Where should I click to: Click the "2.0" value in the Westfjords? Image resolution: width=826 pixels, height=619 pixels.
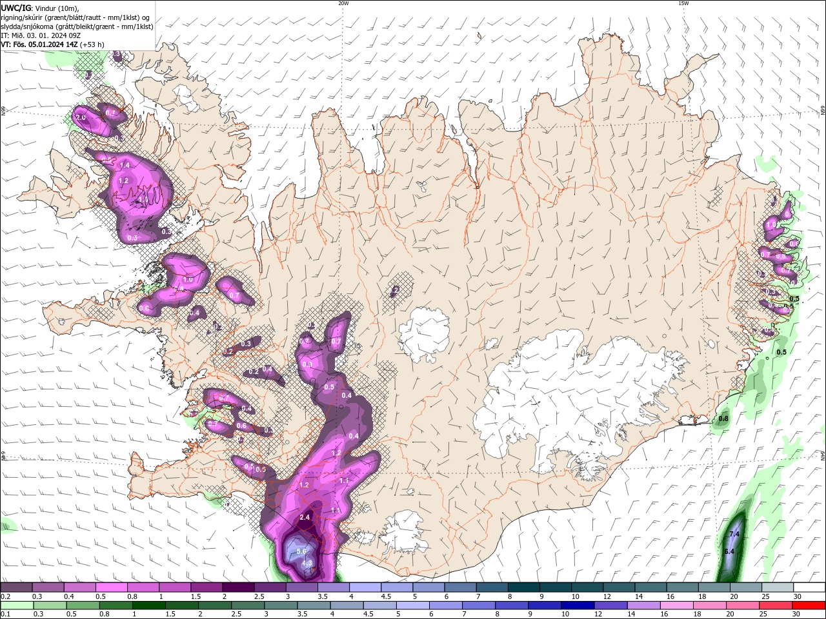pyautogui.click(x=81, y=118)
